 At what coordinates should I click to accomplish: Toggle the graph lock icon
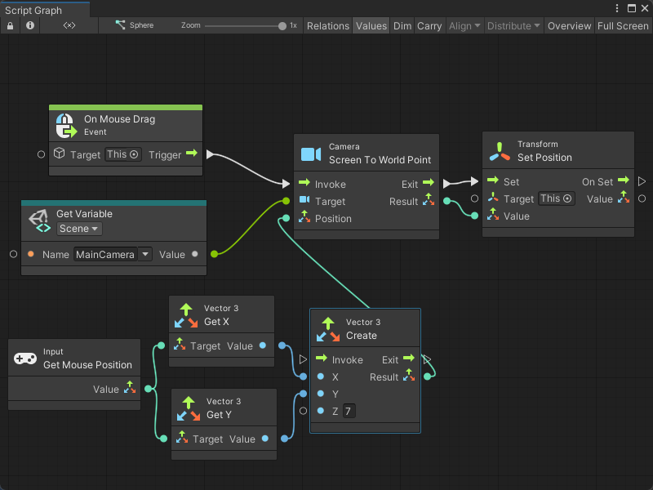coord(10,25)
